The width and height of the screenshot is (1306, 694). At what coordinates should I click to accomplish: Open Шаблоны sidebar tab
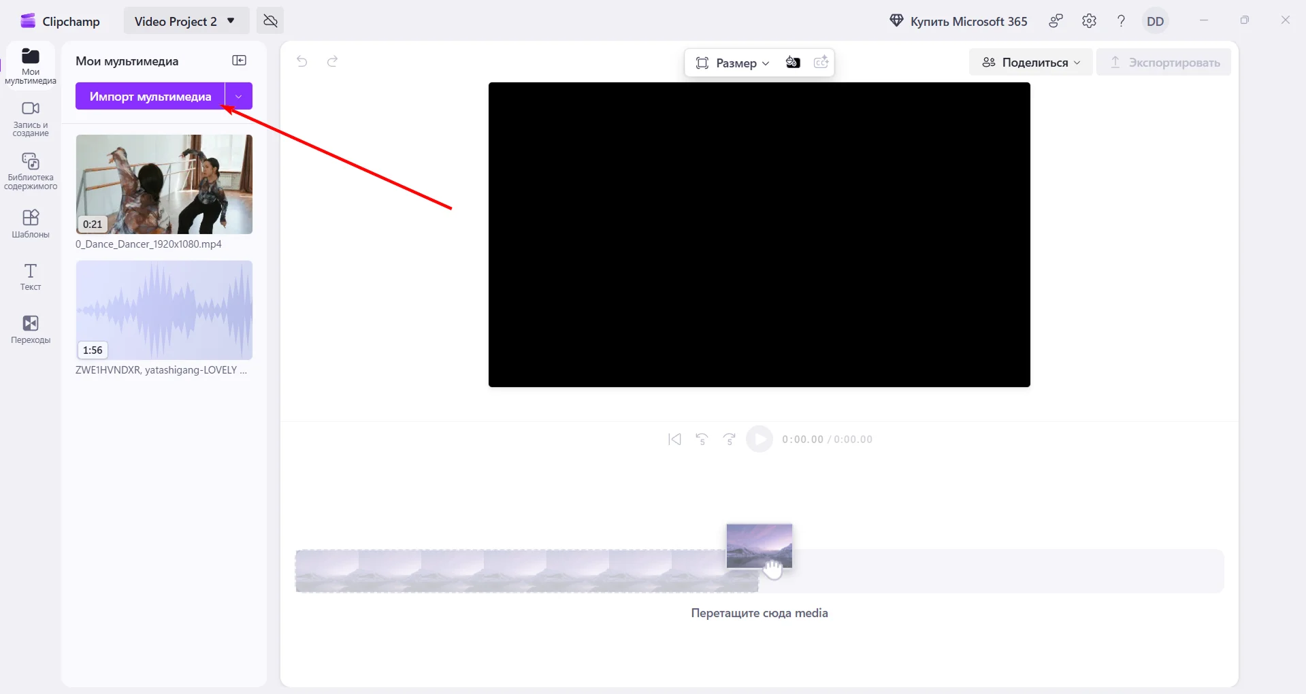click(31, 224)
